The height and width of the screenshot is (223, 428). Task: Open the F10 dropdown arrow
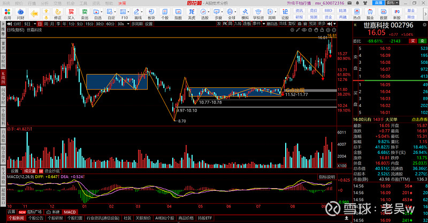[x=128, y=12]
